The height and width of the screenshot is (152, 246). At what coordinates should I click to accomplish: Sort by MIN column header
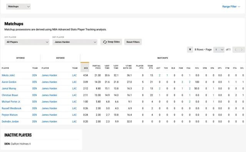85,67
